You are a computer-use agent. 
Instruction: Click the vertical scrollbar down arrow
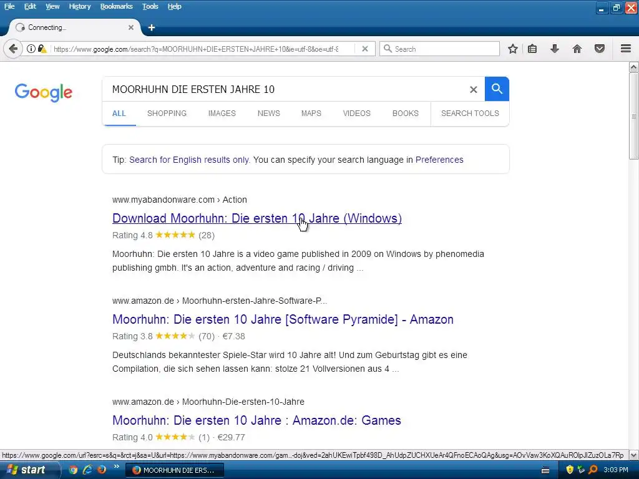click(634, 455)
